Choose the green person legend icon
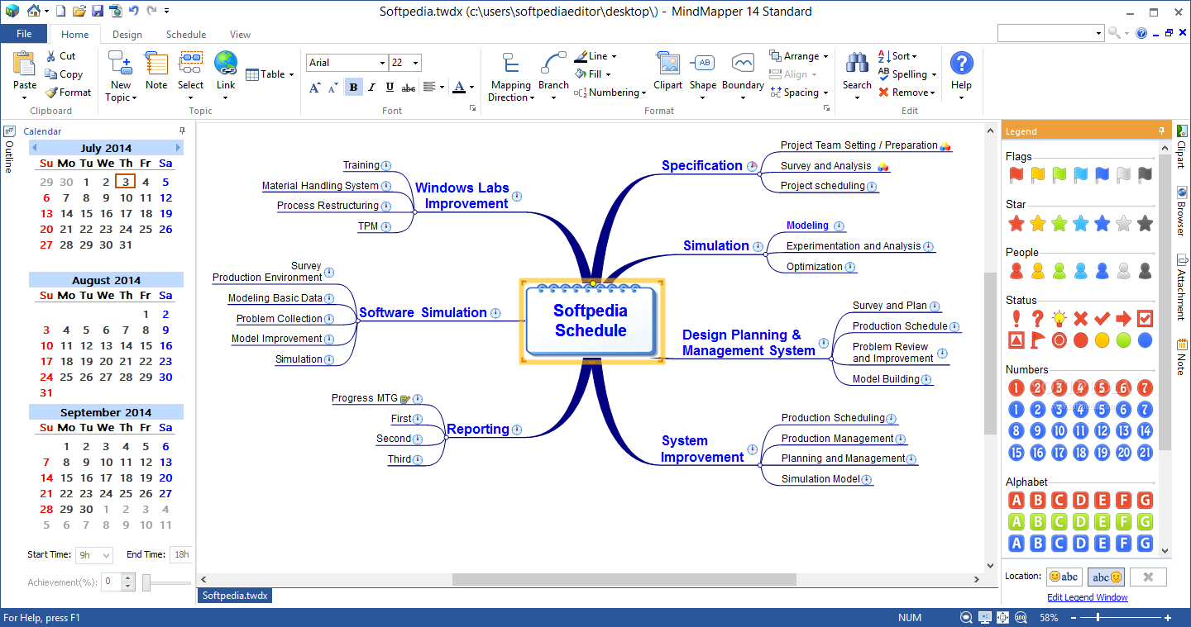The image size is (1191, 627). [x=1059, y=271]
